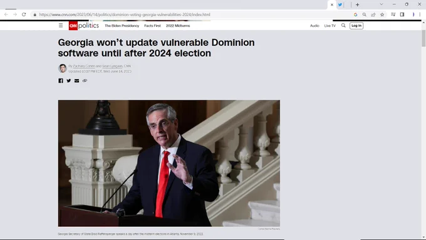Open author Zachary Cohen's profile
The width and height of the screenshot is (426, 240).
(x=84, y=66)
